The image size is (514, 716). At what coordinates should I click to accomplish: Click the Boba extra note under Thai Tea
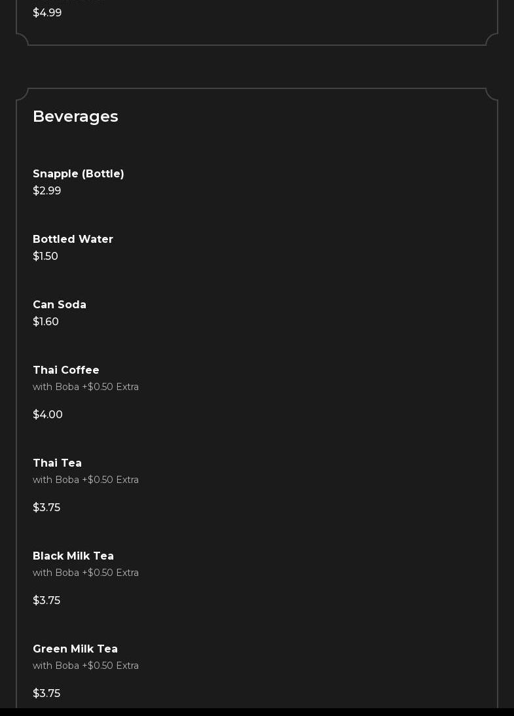coord(86,480)
